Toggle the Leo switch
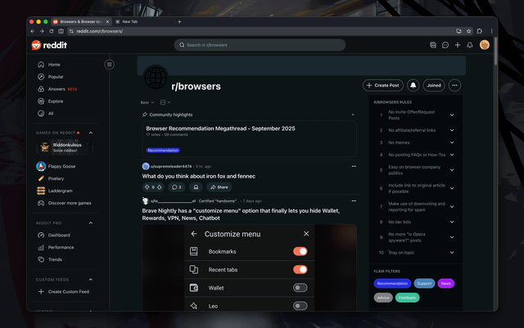This screenshot has width=524, height=328. (x=300, y=306)
